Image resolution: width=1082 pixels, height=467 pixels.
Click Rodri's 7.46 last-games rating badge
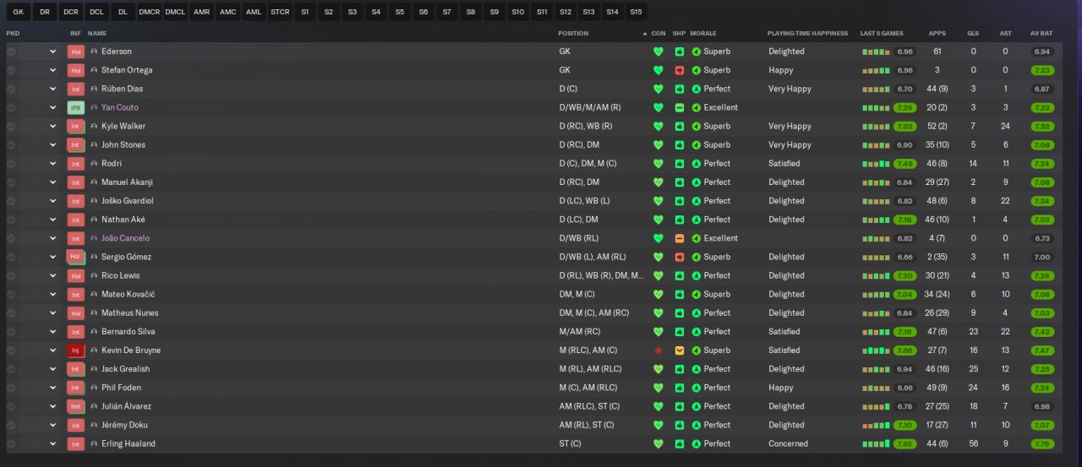click(x=904, y=163)
